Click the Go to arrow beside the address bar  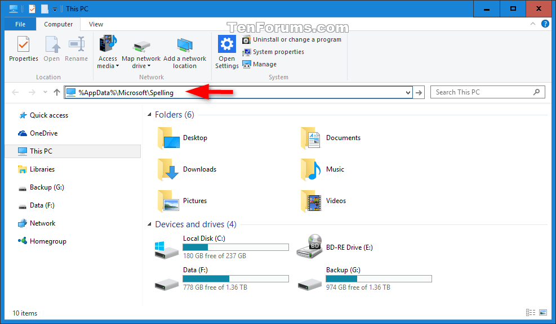pos(419,92)
